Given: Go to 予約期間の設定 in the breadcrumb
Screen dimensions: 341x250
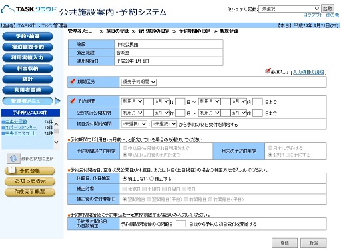Looking at the screenshot, I should click(x=194, y=31).
